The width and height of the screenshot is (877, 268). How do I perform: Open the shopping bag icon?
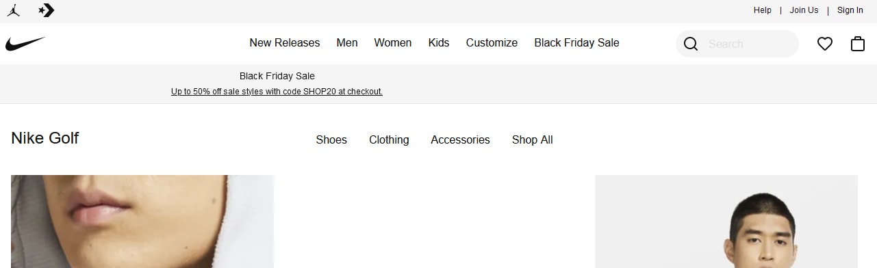[x=858, y=44]
